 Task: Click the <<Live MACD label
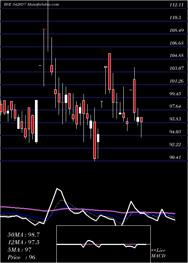(158, 253)
